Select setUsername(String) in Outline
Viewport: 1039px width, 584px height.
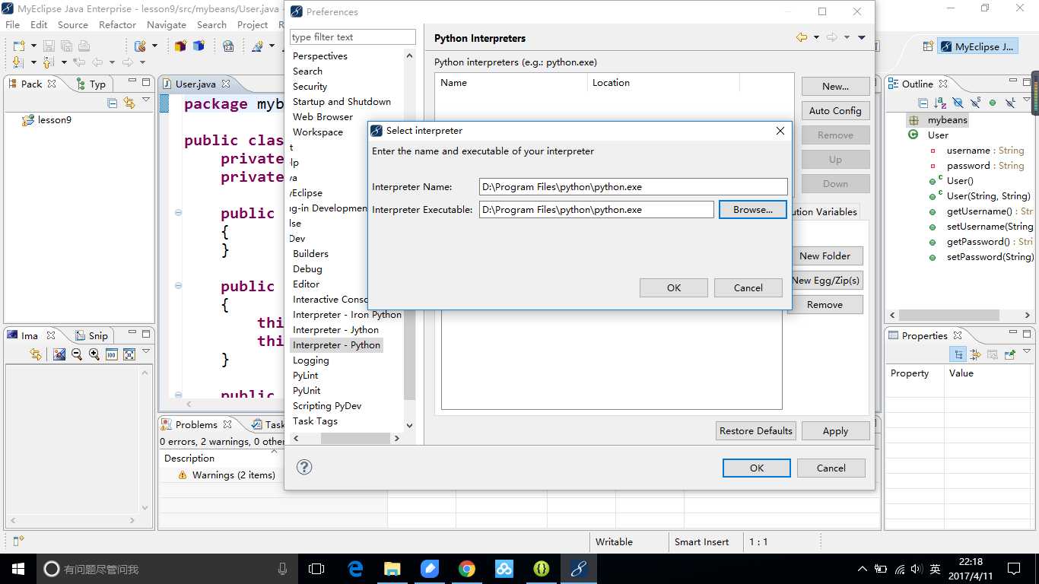990,226
